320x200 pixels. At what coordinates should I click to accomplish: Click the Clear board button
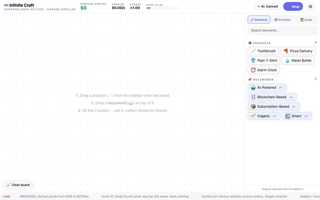click(18, 185)
